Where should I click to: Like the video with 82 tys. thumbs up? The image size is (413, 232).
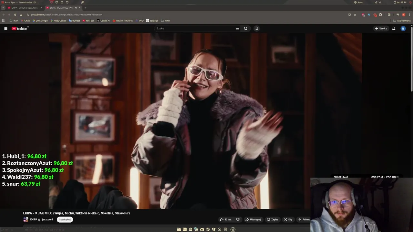pos(226,219)
